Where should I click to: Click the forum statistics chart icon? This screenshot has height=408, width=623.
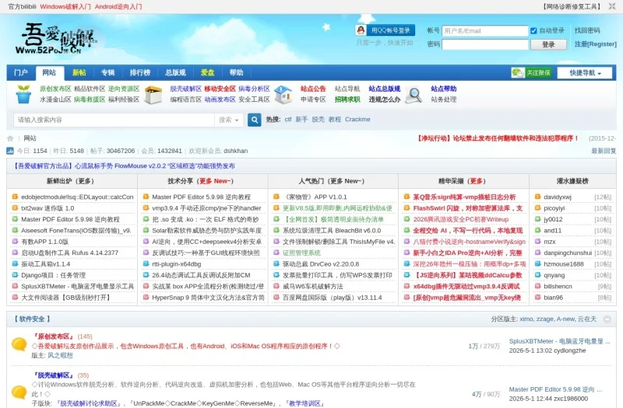click(10, 151)
